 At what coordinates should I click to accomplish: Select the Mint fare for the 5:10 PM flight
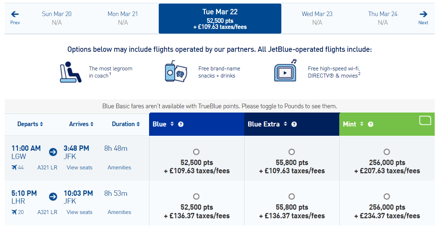(387, 196)
